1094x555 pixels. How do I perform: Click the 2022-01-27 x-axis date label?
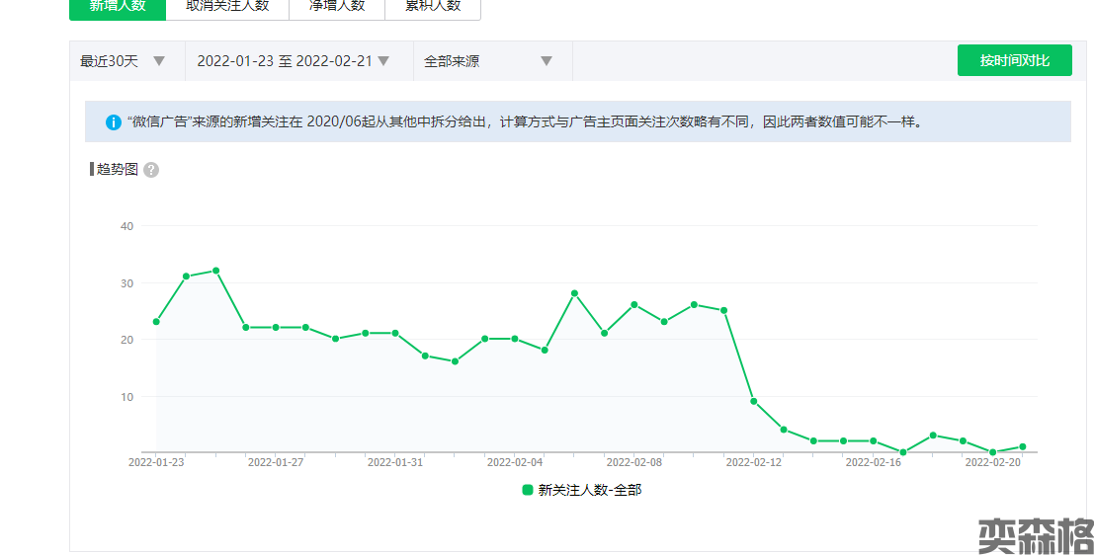[x=276, y=461]
